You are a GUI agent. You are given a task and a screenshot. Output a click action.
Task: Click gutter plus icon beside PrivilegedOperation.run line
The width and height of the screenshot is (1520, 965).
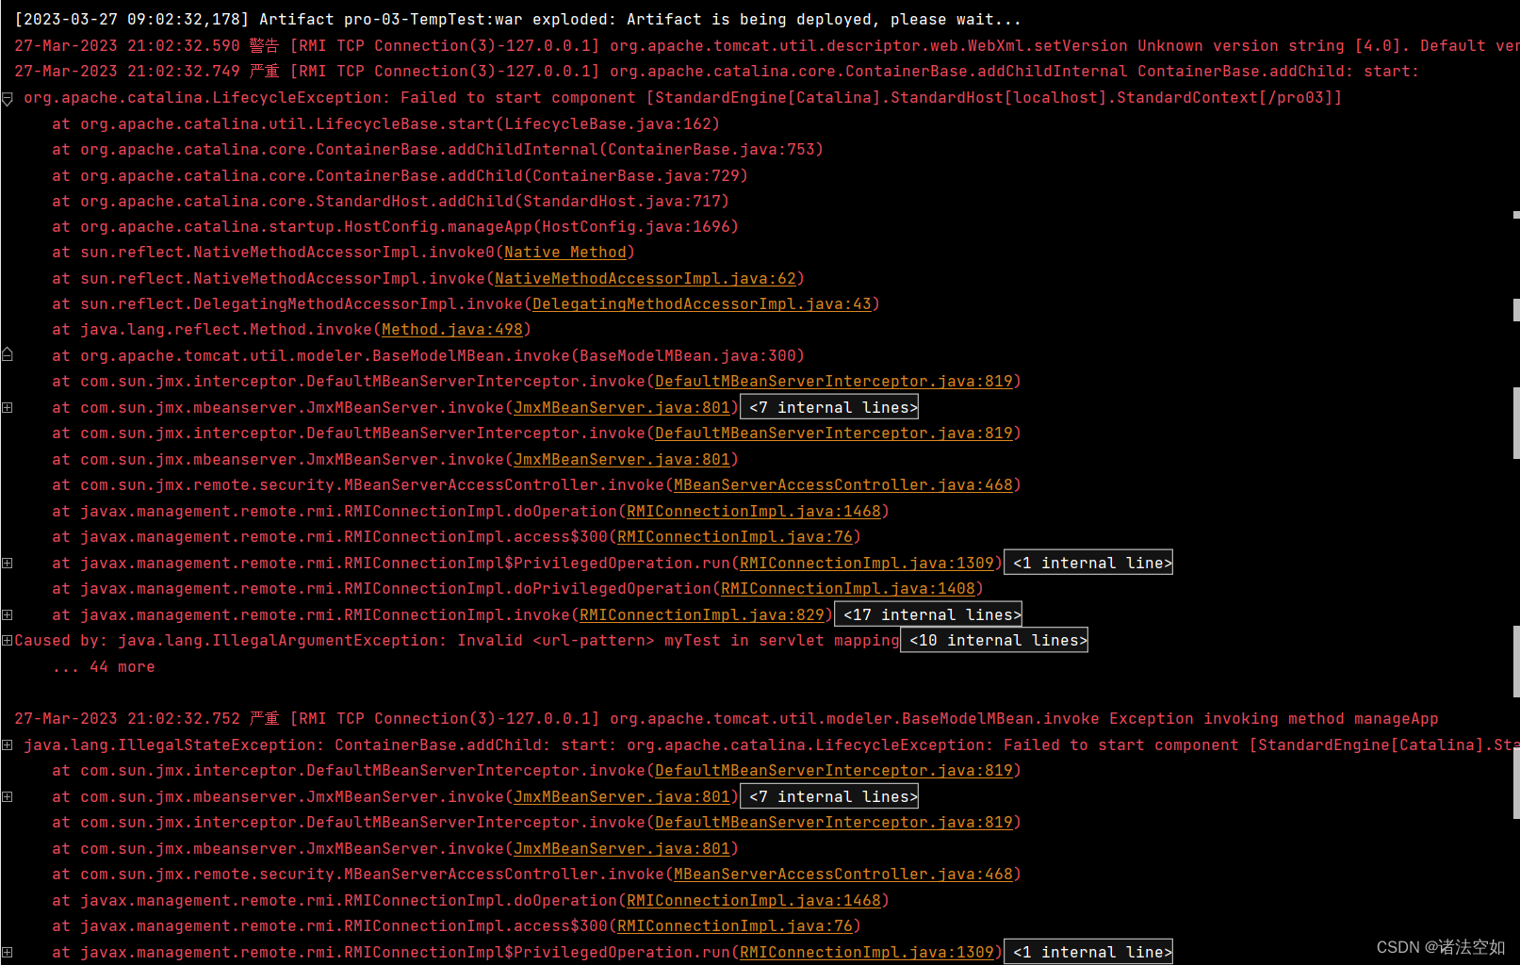(x=7, y=563)
